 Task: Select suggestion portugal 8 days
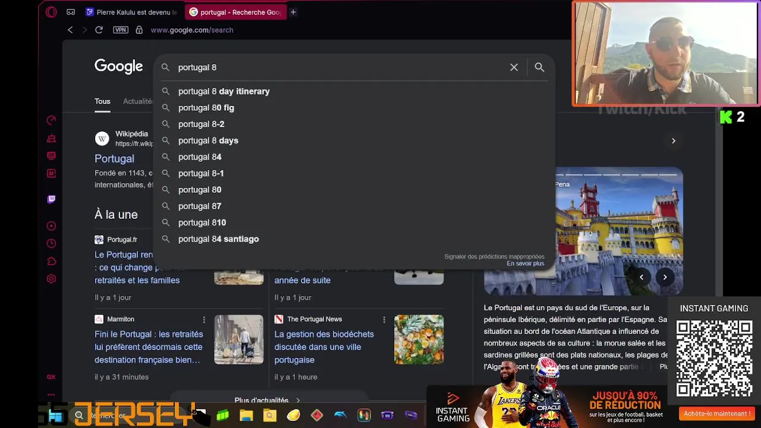(x=354, y=140)
